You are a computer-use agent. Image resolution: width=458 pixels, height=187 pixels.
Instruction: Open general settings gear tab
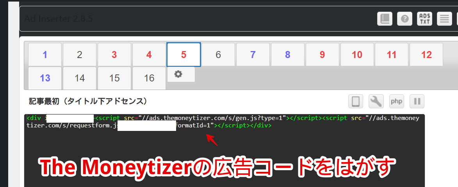[x=181, y=74]
